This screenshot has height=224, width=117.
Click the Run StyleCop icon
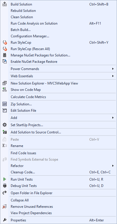5,43
